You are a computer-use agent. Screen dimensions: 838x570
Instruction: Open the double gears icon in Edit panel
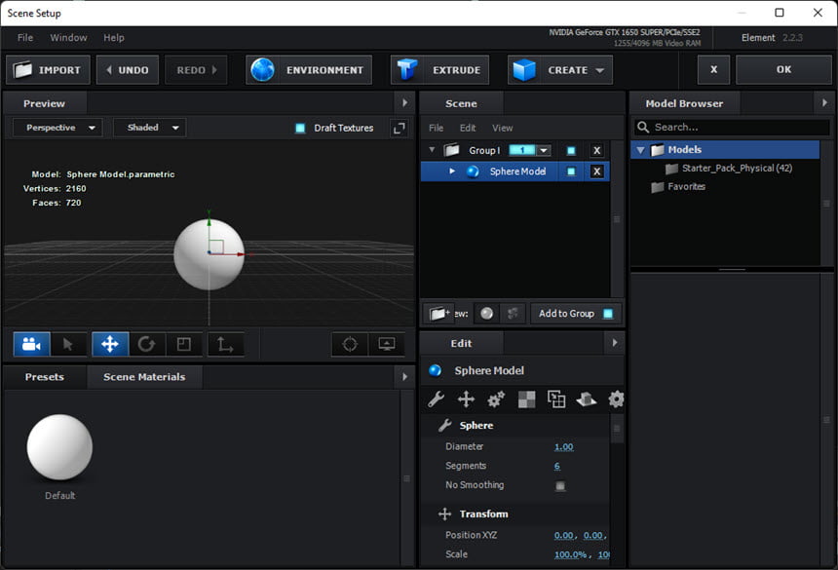pos(496,399)
